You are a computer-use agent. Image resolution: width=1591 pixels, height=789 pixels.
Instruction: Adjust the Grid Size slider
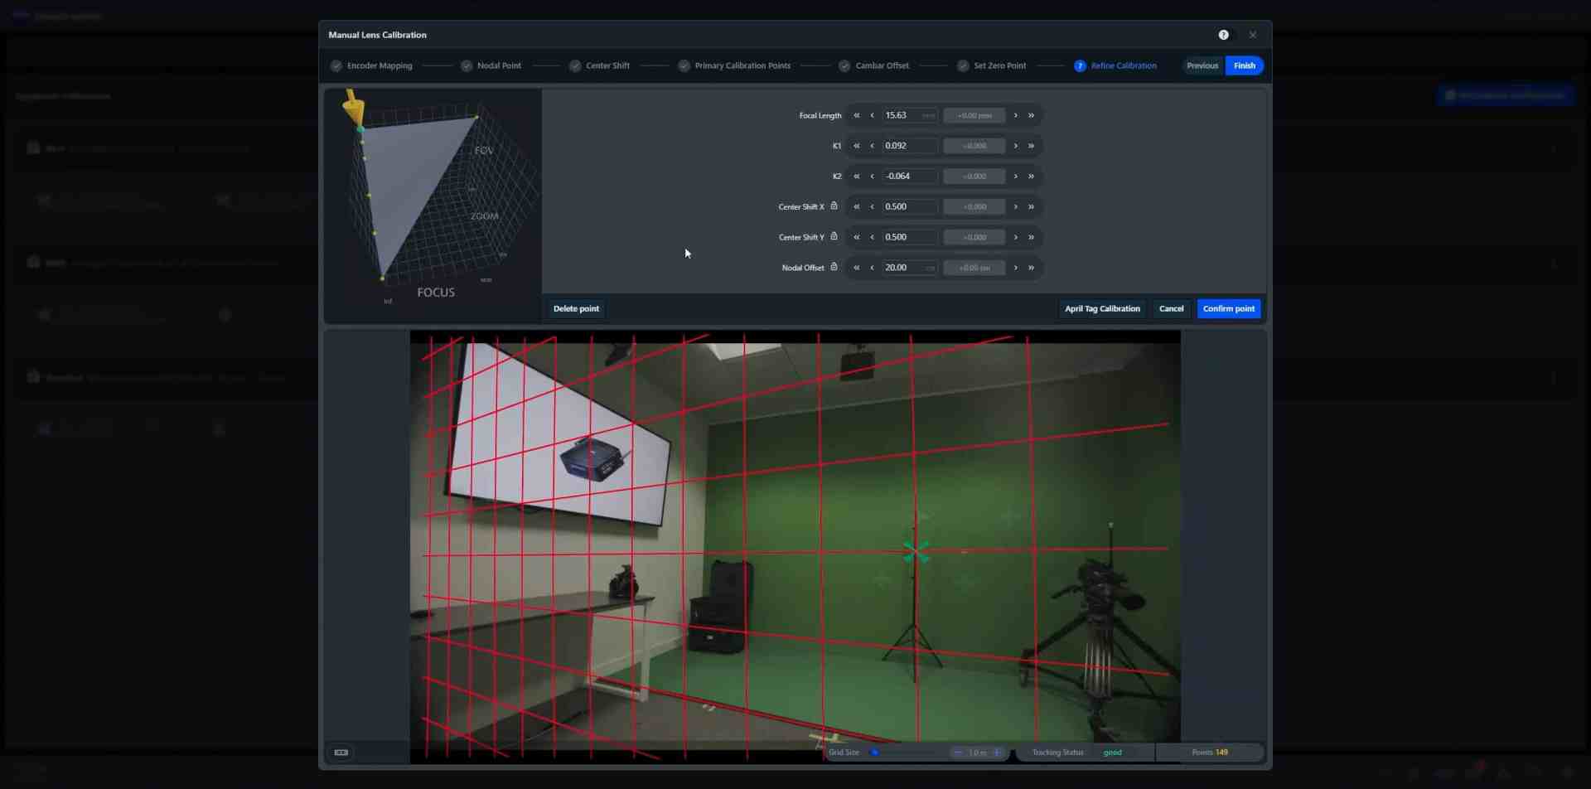[877, 752]
